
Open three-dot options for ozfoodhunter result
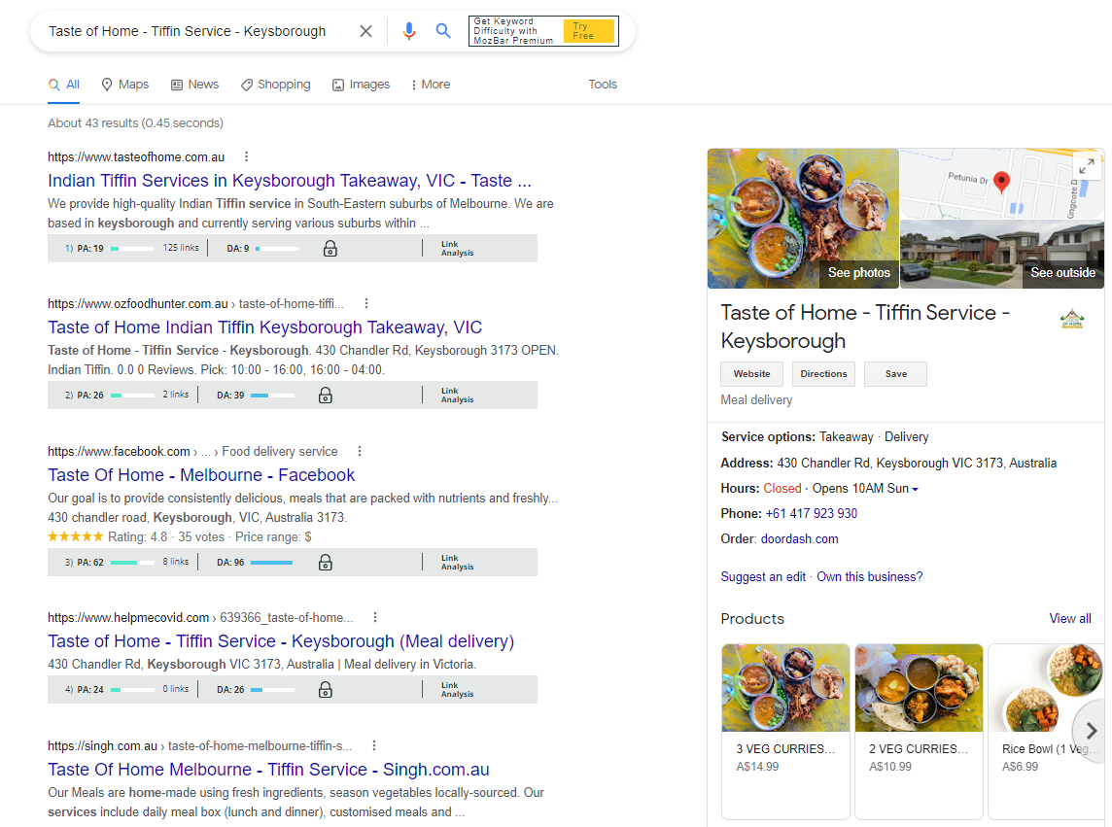366,304
